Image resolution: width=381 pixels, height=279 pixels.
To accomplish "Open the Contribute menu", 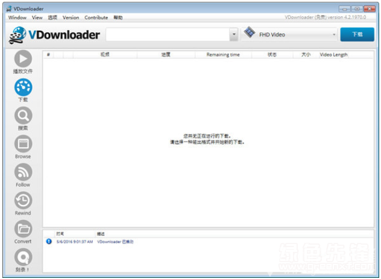I will point(96,17).
